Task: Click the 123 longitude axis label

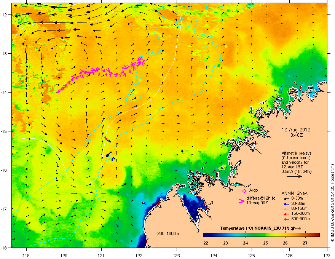Action: click(177, 255)
